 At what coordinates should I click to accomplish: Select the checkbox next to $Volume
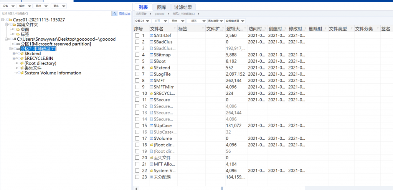pyautogui.click(x=137, y=138)
